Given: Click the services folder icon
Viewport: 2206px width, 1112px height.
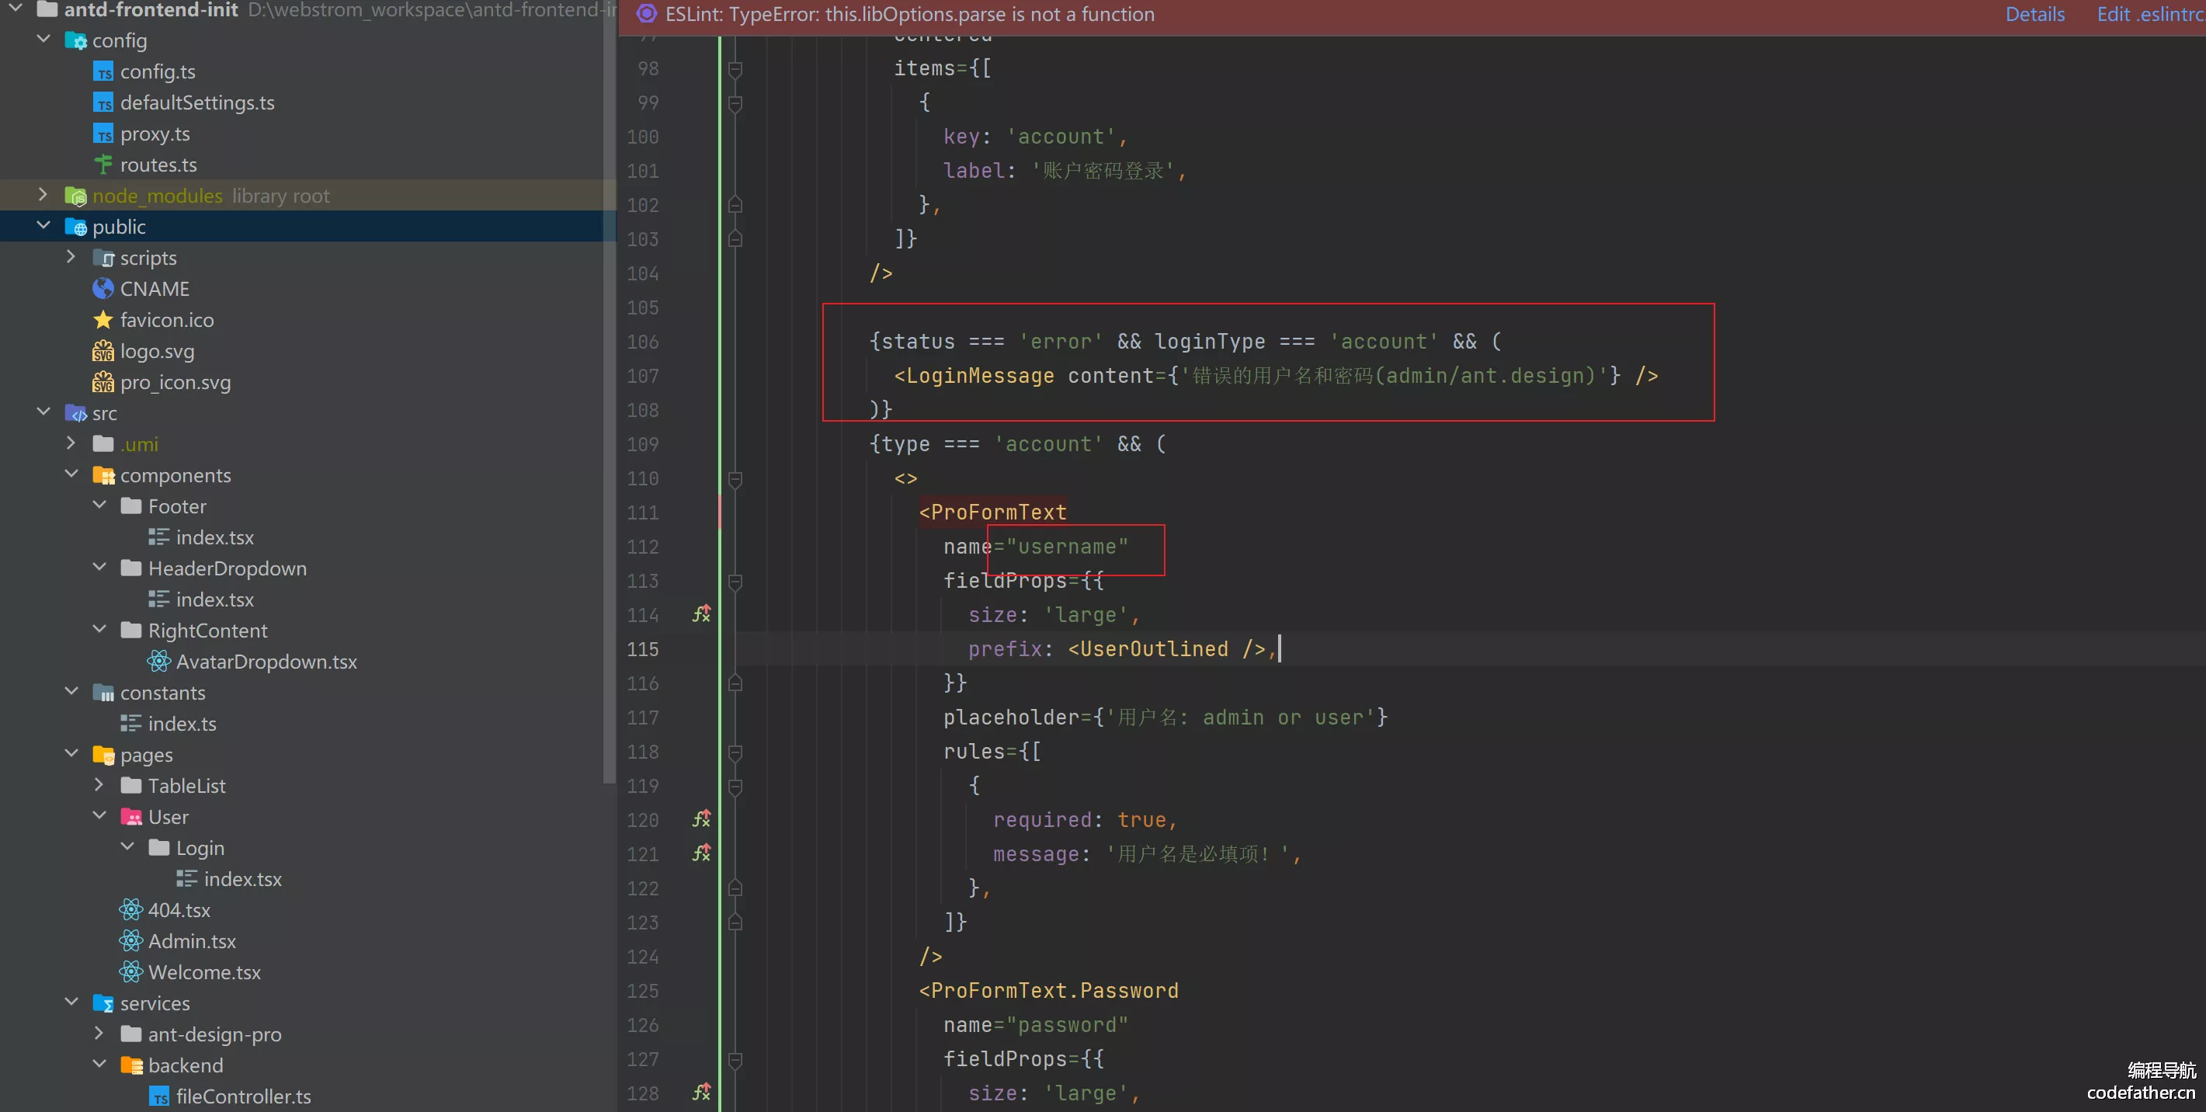Looking at the screenshot, I should pyautogui.click(x=102, y=1003).
